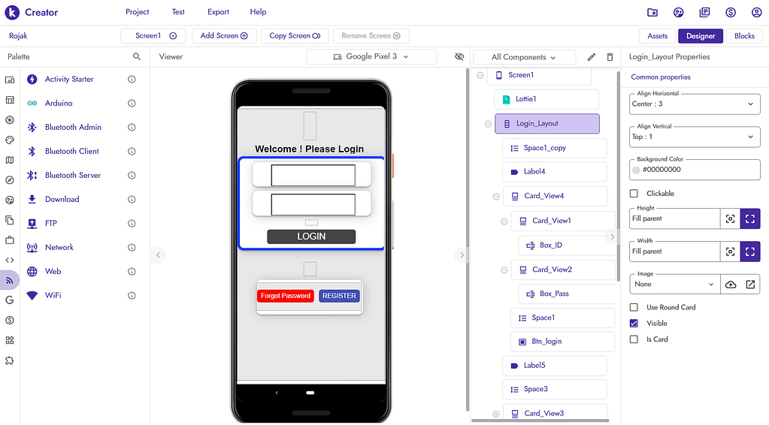Viewport: 769px width, 425px height.
Task: Search the palette with magnifier icon
Action: (x=137, y=57)
